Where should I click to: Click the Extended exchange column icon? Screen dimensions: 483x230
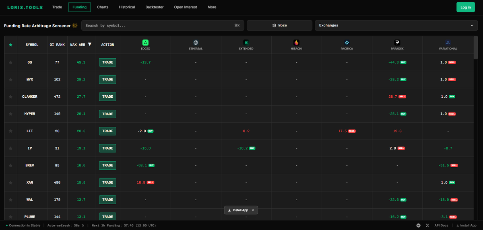(x=246, y=42)
